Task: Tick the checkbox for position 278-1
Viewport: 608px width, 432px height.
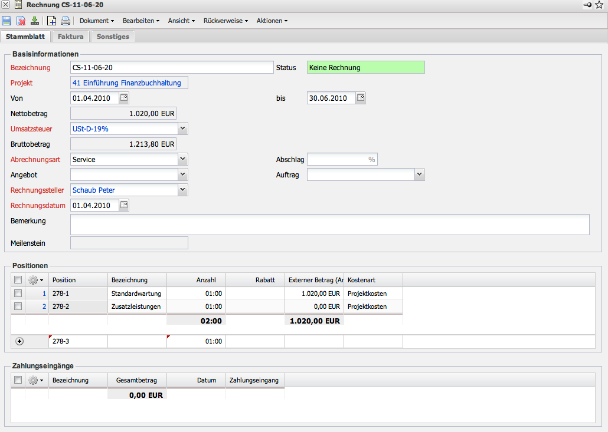Action: tap(18, 294)
